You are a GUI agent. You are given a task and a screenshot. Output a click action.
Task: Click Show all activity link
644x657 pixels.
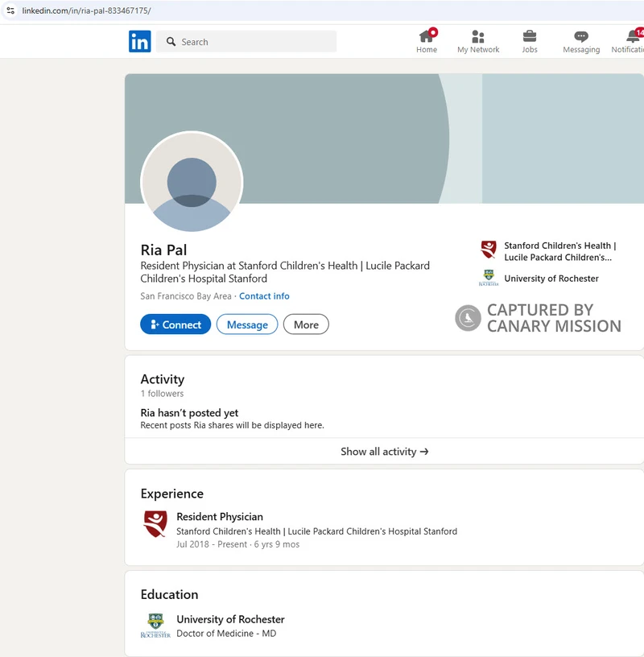point(384,451)
